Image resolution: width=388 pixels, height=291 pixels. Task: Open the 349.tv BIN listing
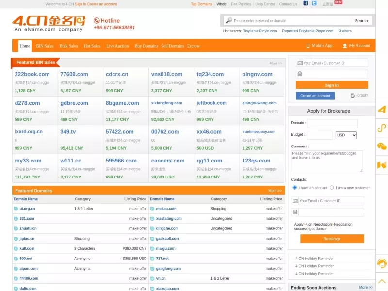(x=68, y=132)
